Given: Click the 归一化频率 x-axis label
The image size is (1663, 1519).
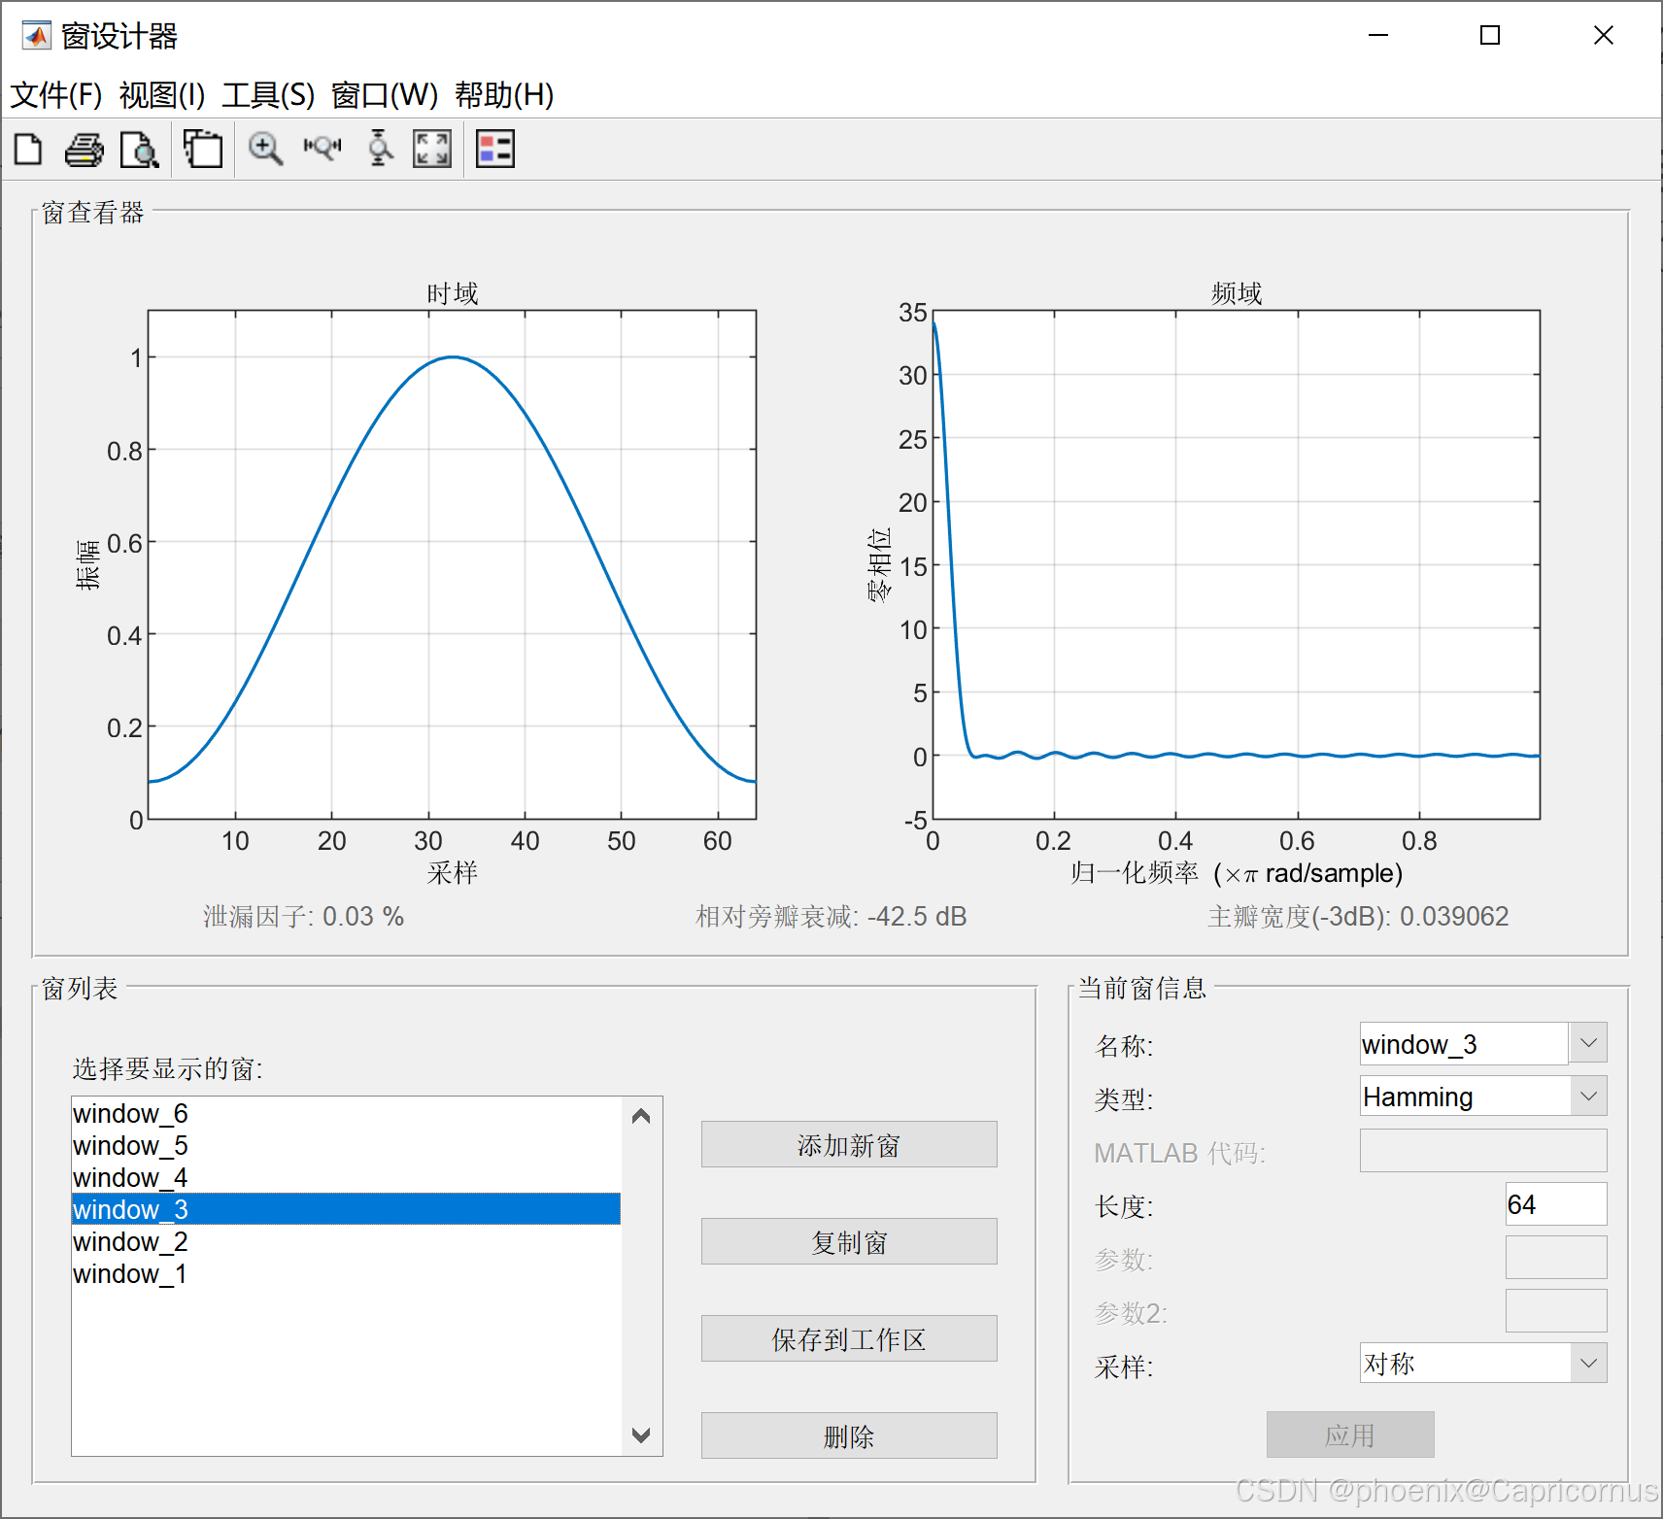Looking at the screenshot, I should pyautogui.click(x=1237, y=873).
